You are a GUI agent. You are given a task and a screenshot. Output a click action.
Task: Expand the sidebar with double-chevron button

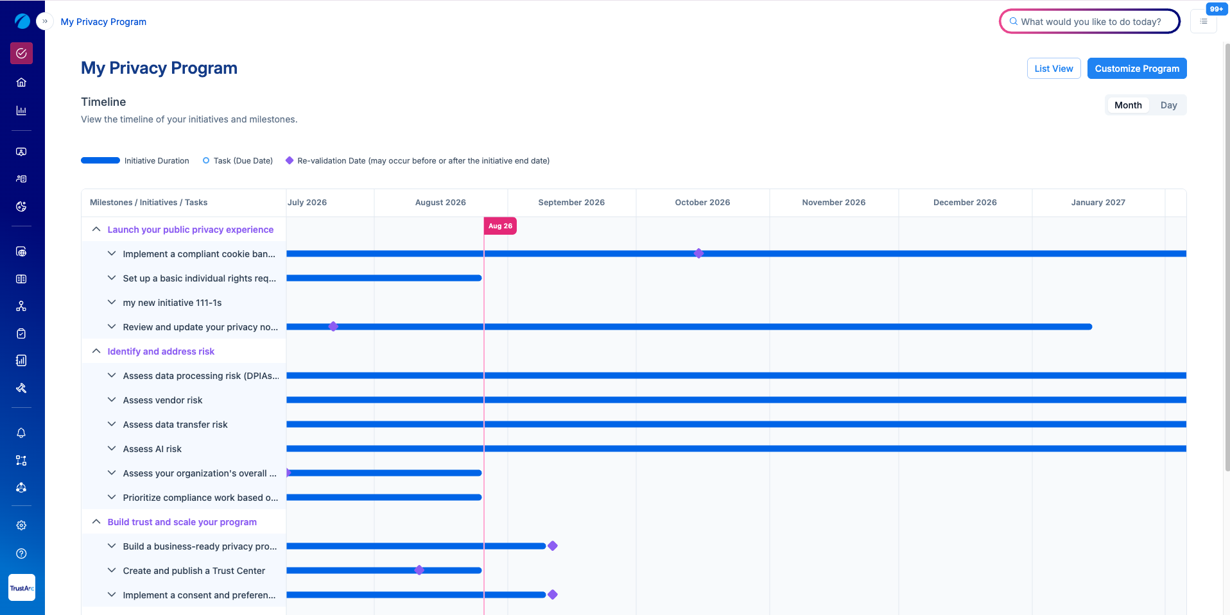point(44,21)
